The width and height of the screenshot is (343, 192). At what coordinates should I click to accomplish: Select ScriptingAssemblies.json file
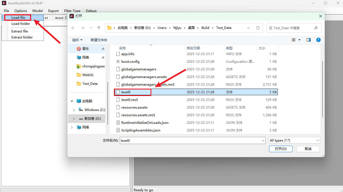click(x=141, y=130)
